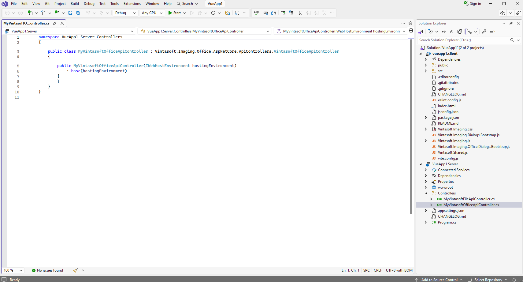Screen dimensions: 523x282
Task: Click Add to Source Control
Action: coord(439,280)
